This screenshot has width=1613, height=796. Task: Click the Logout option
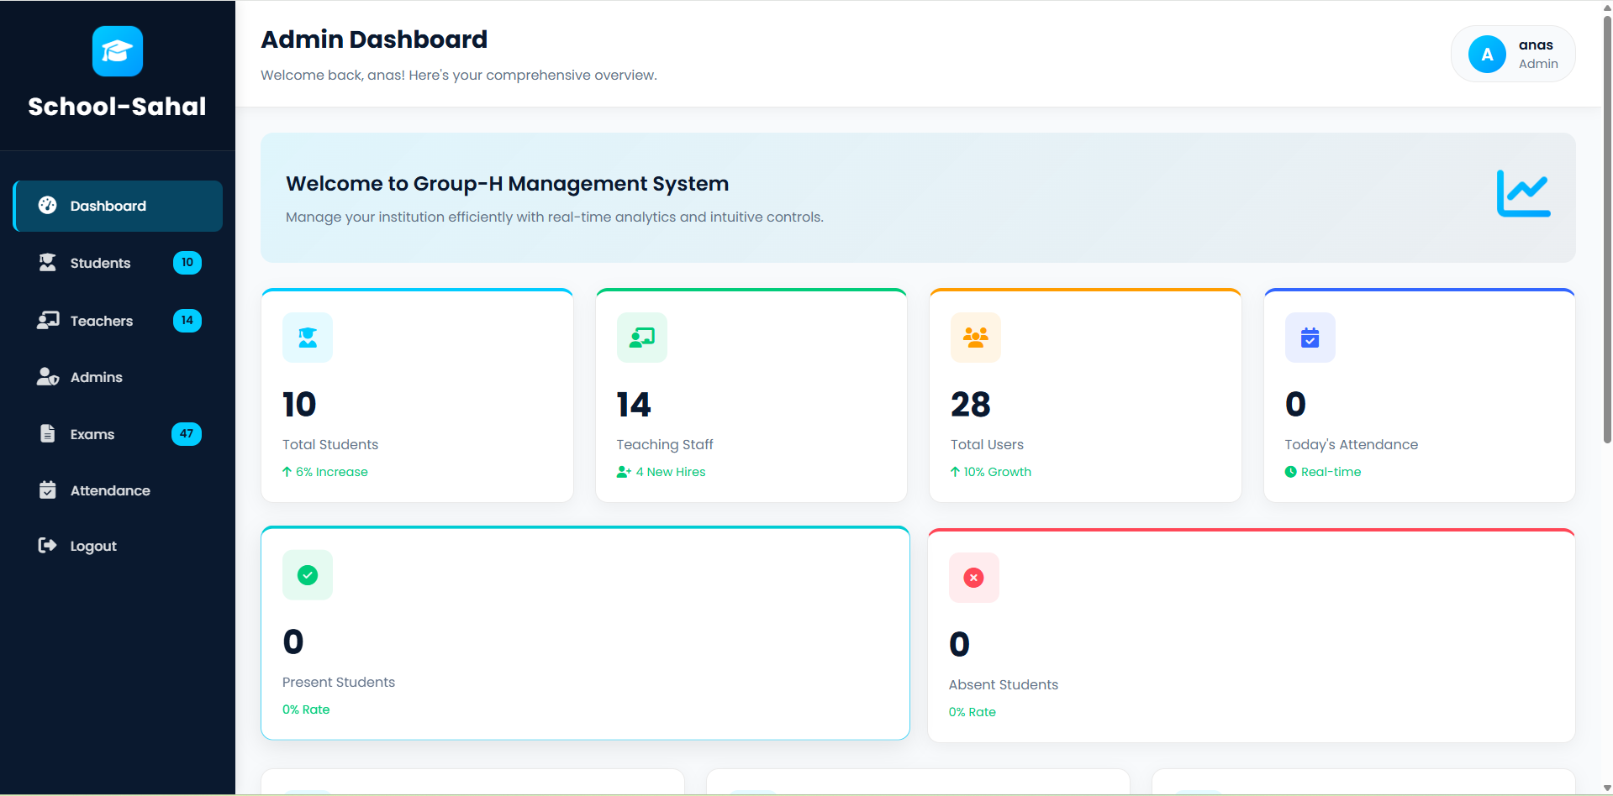[92, 545]
